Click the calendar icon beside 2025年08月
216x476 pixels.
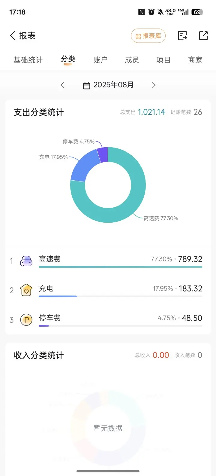tap(86, 86)
